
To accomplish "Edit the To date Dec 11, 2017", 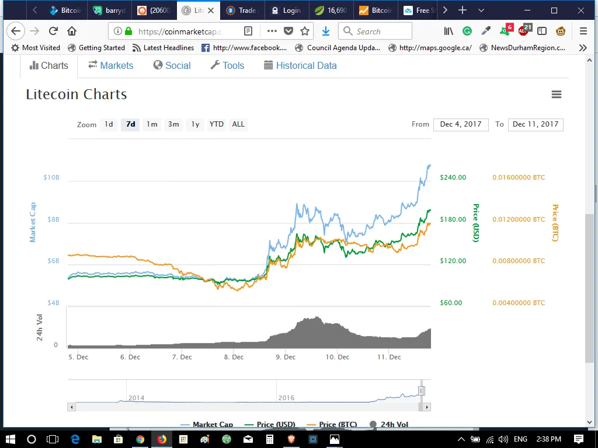I will pos(536,124).
